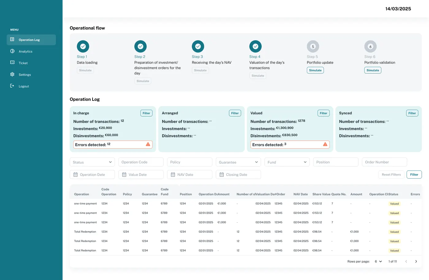
Task: Filter the Synced card
Action: [x=412, y=113]
